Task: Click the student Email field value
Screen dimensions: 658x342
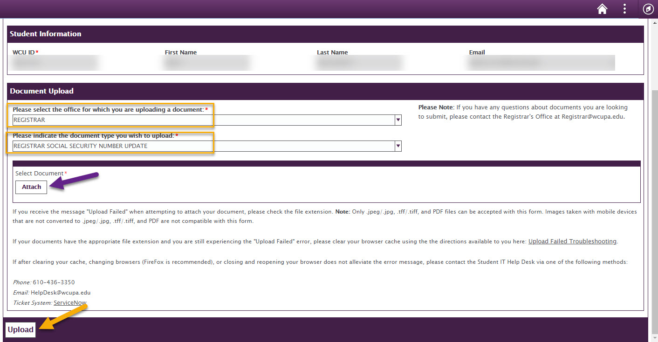Action: 541,63
